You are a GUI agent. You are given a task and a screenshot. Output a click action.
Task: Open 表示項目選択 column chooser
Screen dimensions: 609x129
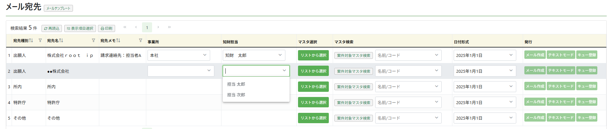pos(80,28)
